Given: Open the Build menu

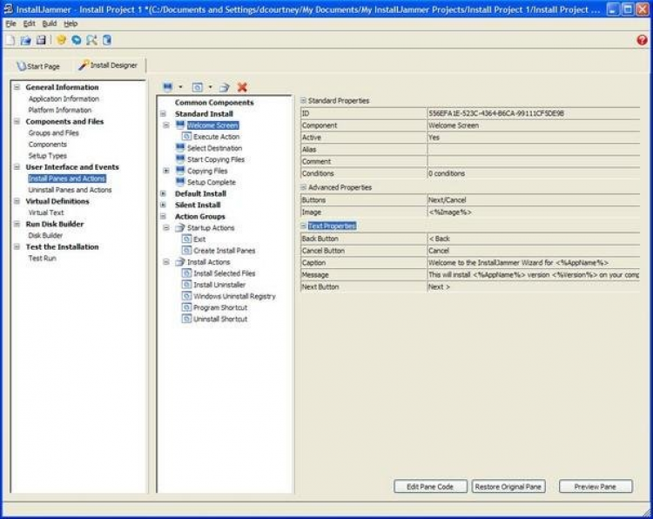Looking at the screenshot, I should pos(49,24).
